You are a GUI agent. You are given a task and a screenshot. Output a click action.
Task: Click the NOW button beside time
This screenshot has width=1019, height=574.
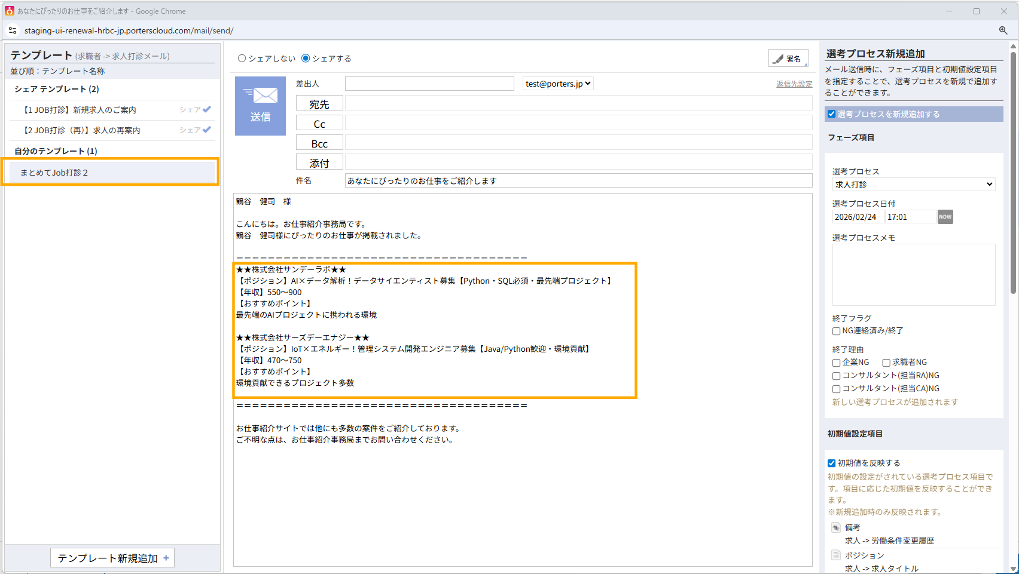click(x=945, y=217)
